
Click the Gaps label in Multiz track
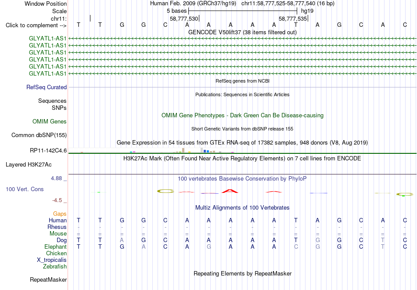pyautogui.click(x=60, y=214)
